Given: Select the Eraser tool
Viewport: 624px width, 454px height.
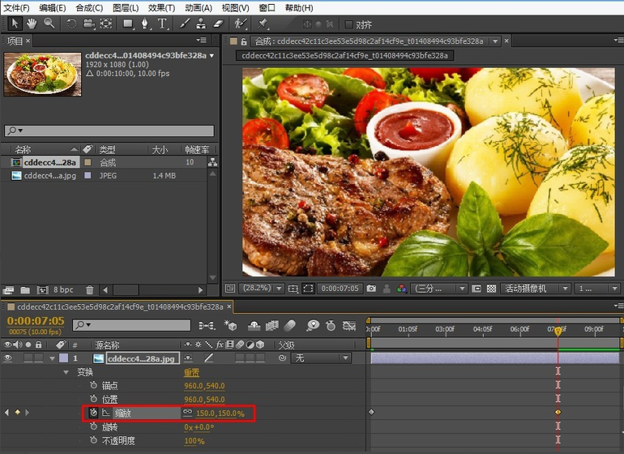Looking at the screenshot, I should (216, 24).
